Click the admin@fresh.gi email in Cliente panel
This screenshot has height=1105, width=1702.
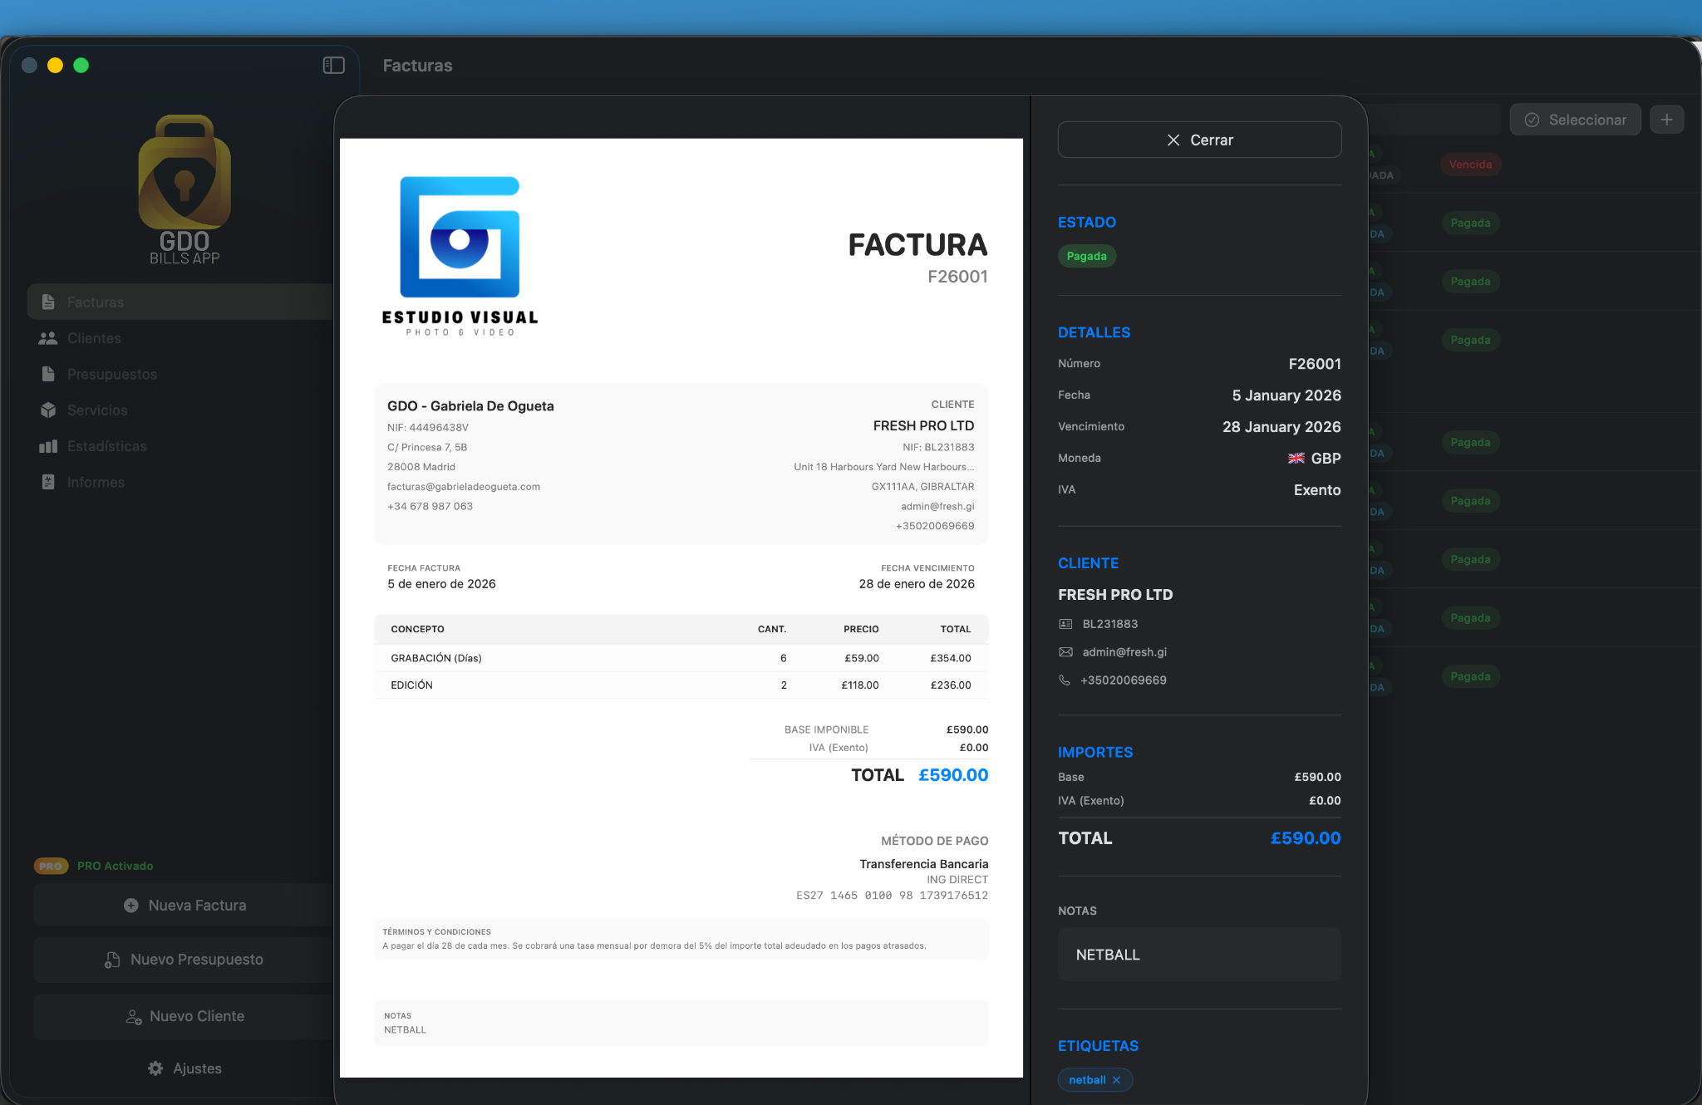1124,652
